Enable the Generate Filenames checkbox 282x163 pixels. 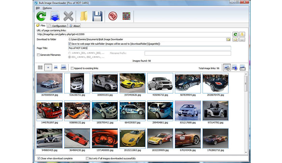tap(38, 55)
